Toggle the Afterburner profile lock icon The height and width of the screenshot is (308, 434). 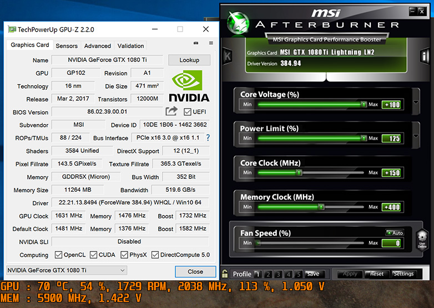pyautogui.click(x=225, y=274)
